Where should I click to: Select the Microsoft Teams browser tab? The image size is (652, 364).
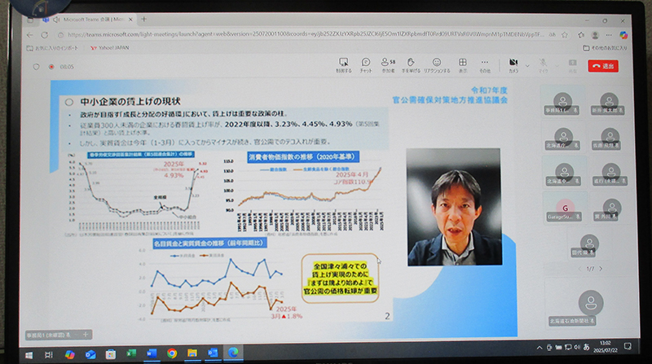click(x=87, y=20)
